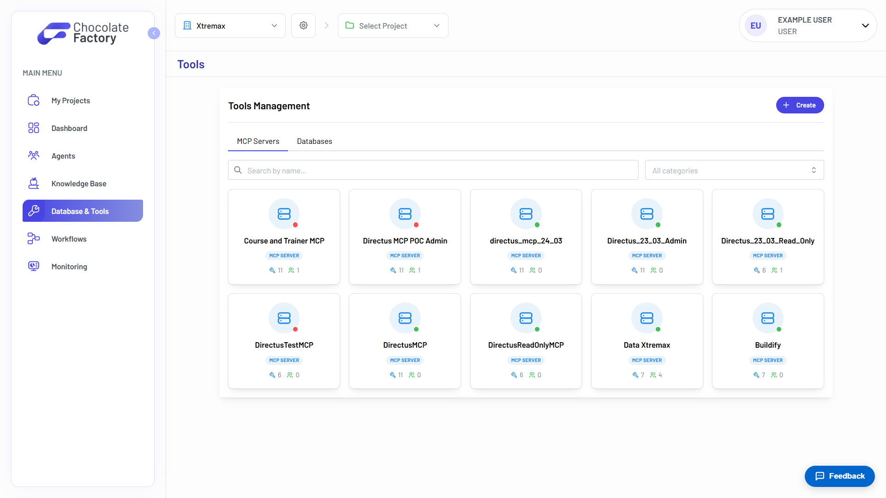Go to Dashboard in the sidebar
886x498 pixels.
pyautogui.click(x=83, y=128)
